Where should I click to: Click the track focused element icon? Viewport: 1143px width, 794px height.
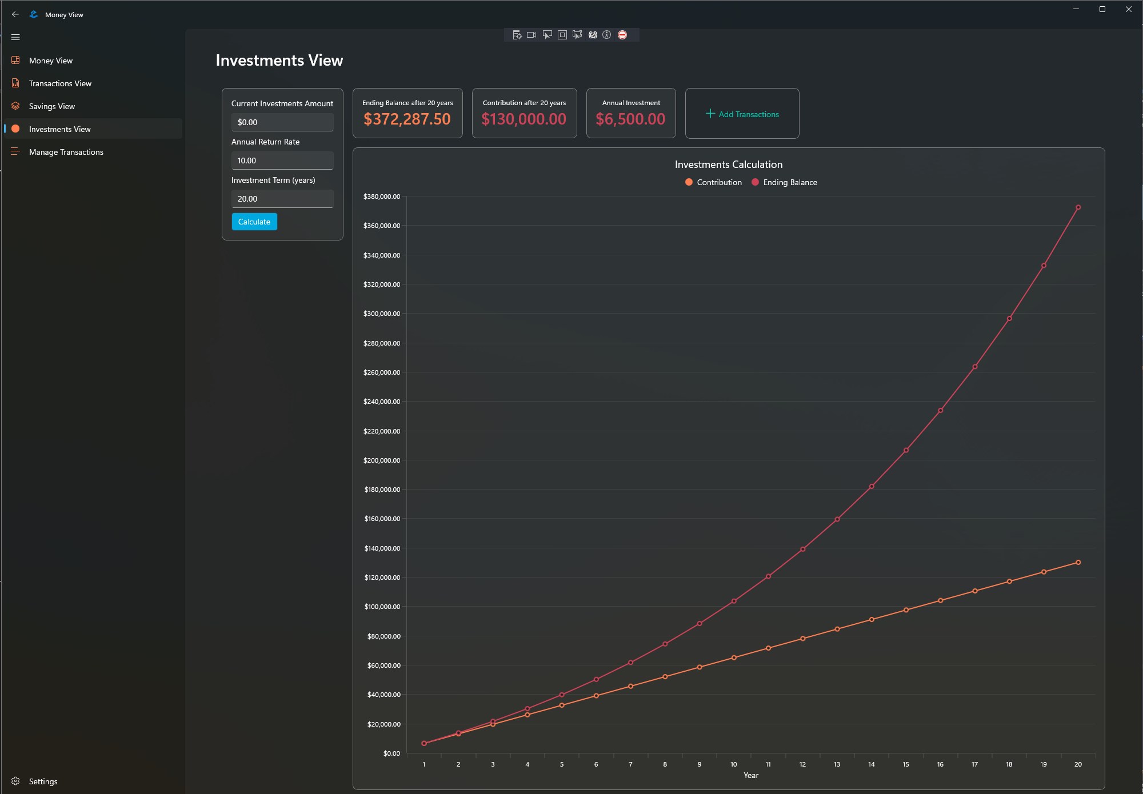pos(577,35)
